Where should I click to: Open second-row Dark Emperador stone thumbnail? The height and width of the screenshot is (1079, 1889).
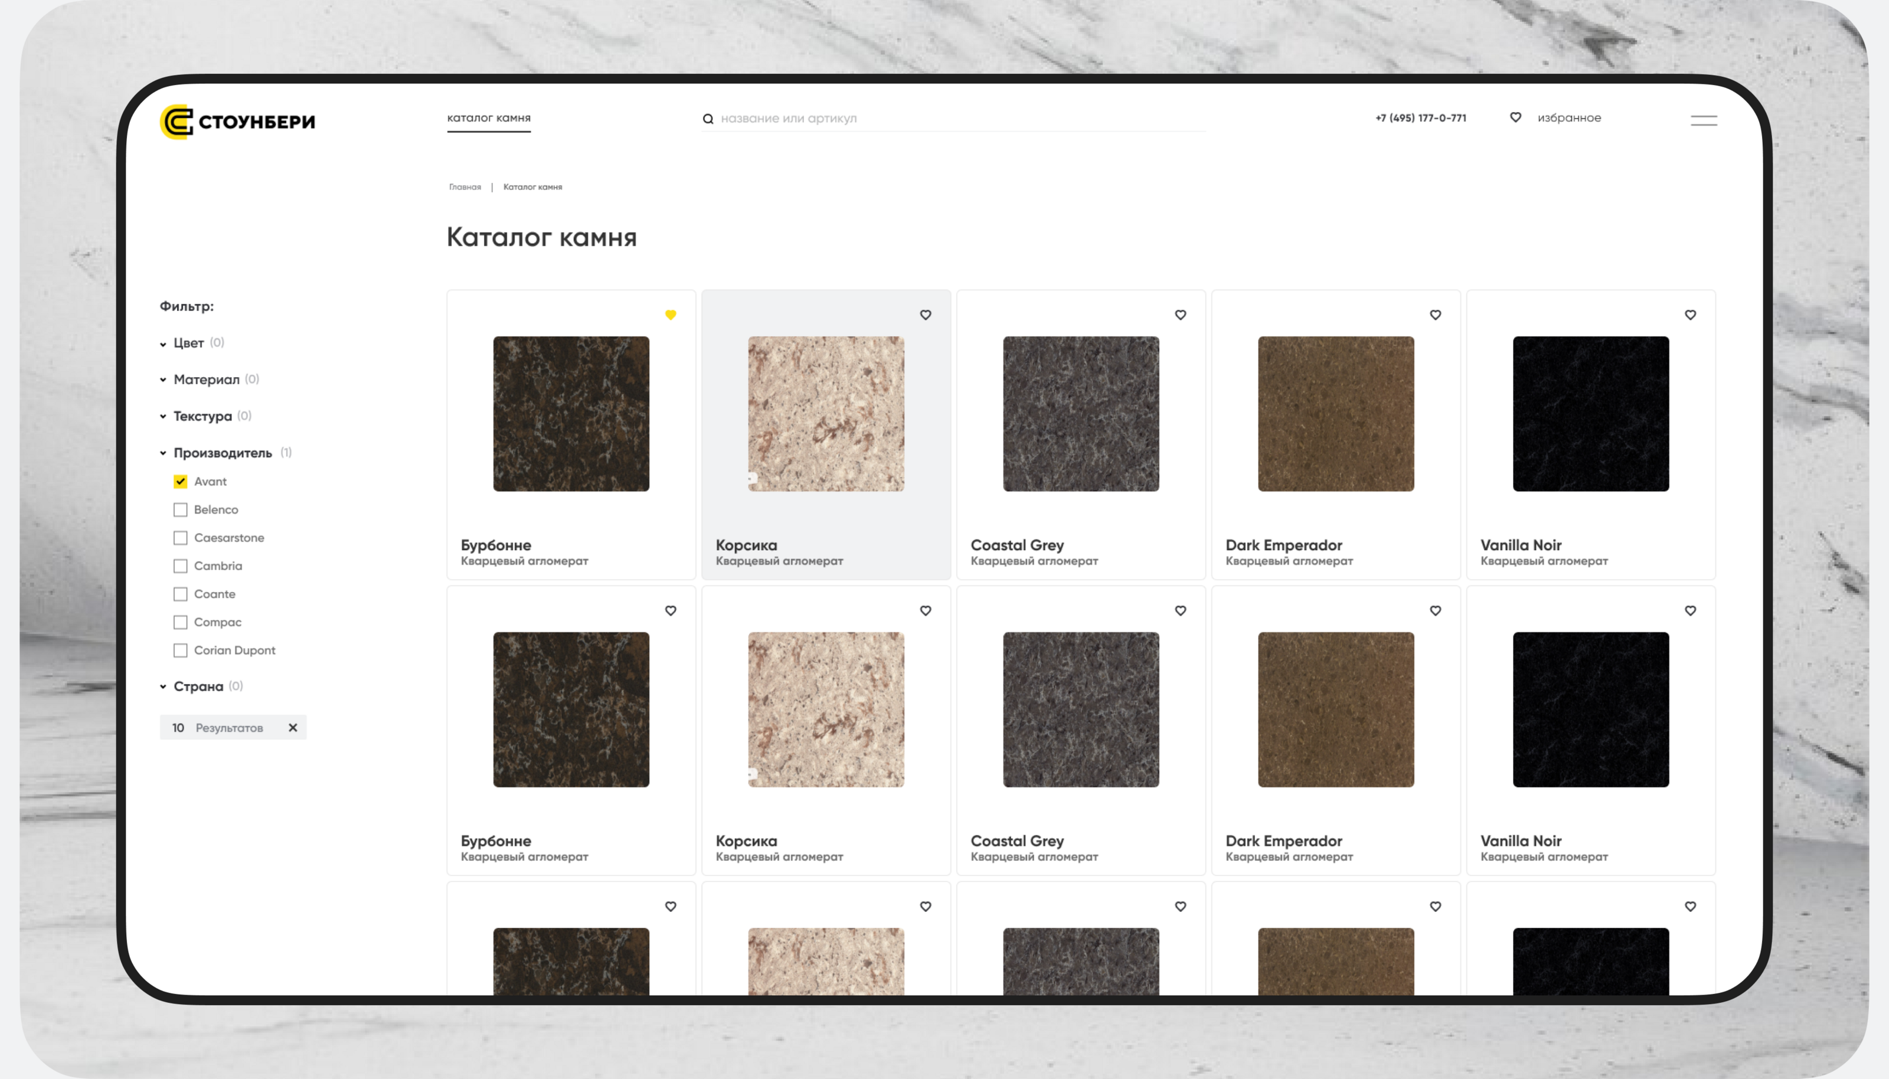tap(1335, 709)
